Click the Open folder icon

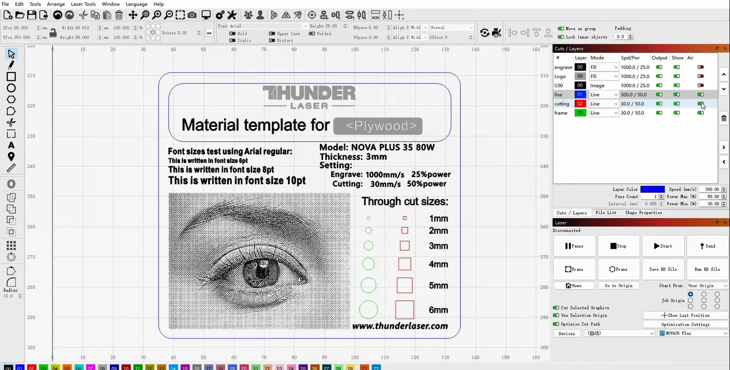[x=20, y=15]
